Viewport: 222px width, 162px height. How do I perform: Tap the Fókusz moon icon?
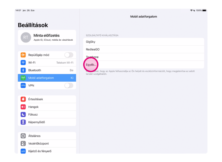[23, 114]
